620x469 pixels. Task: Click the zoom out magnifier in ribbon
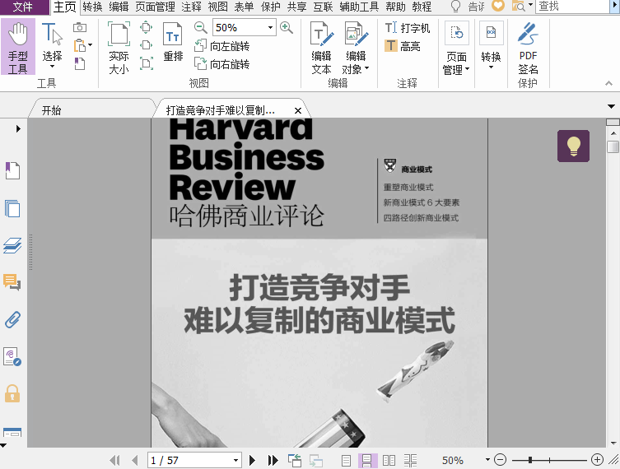click(201, 28)
